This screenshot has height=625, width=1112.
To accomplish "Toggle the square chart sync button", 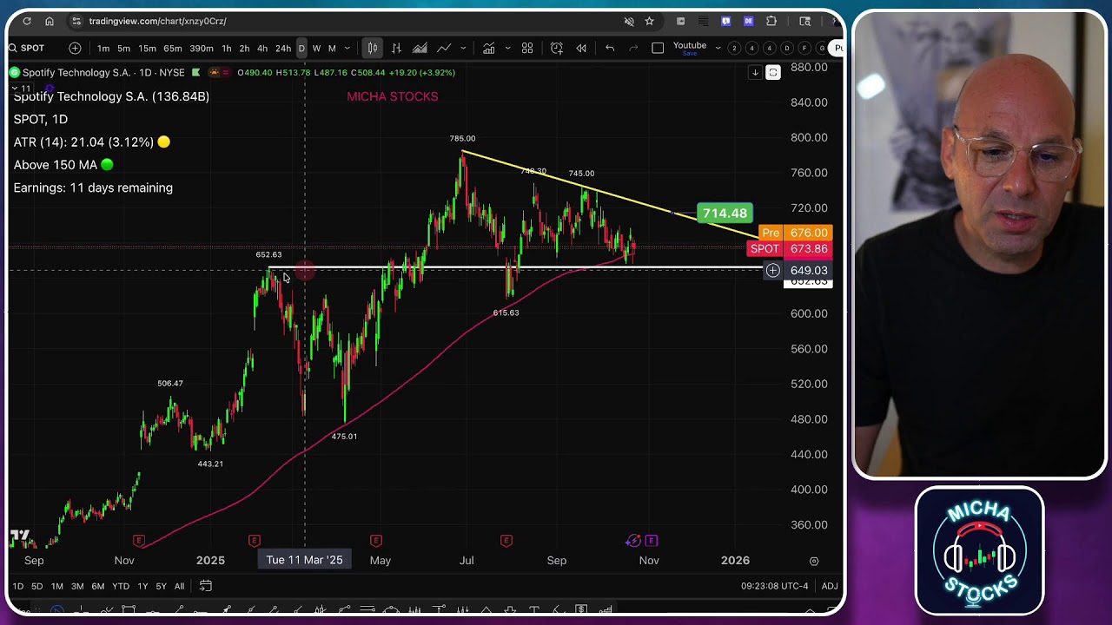I will tap(772, 73).
